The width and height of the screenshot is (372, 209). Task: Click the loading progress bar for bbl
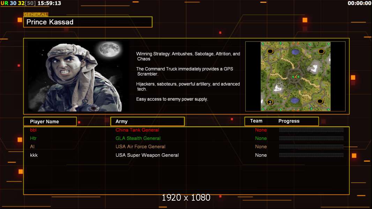click(311, 130)
